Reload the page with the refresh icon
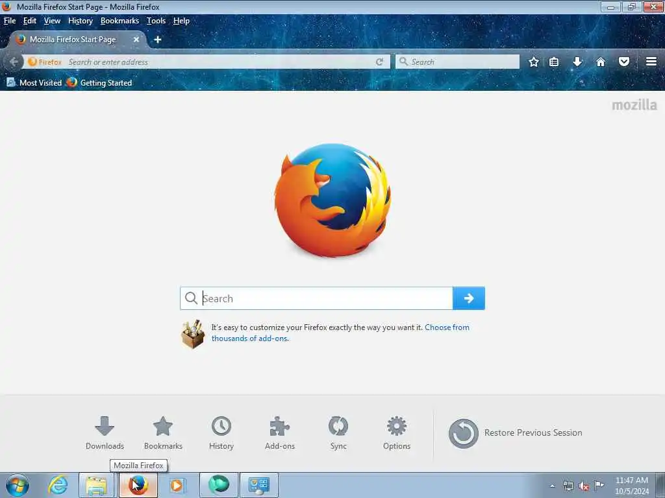665x498 pixels. [379, 62]
